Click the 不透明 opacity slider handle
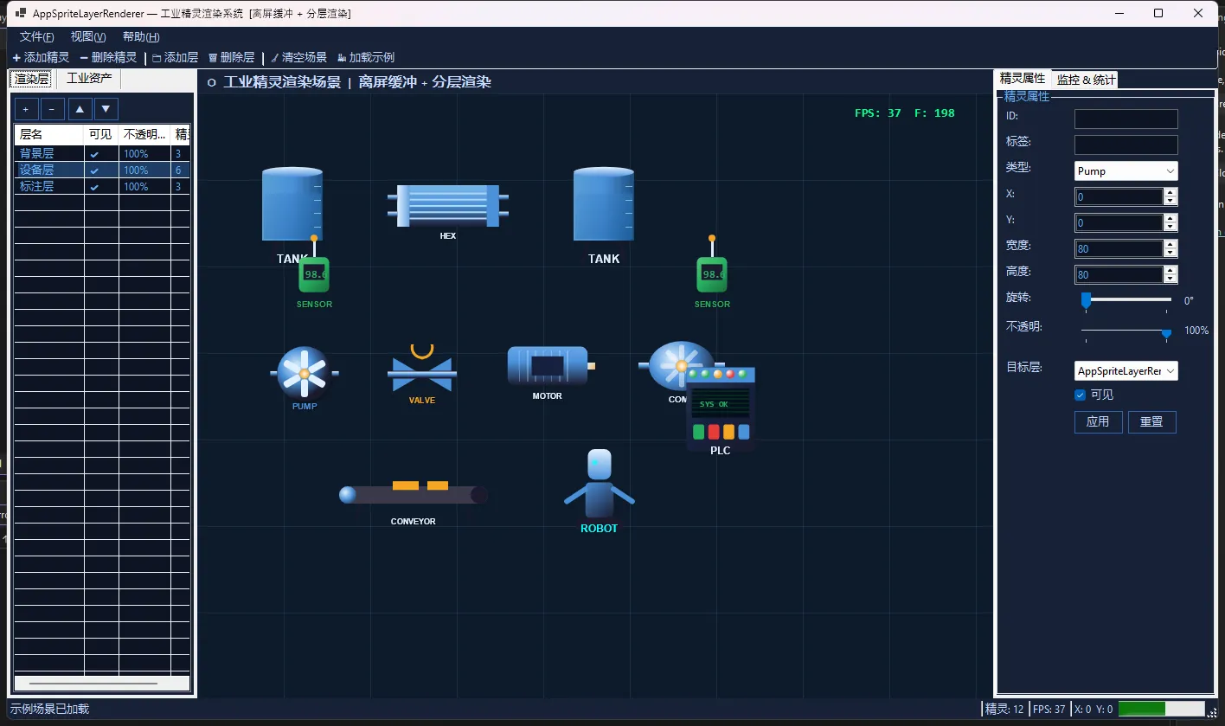 point(1166,333)
